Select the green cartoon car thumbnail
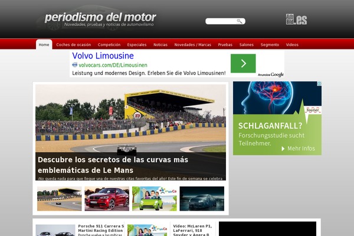 click(155, 198)
